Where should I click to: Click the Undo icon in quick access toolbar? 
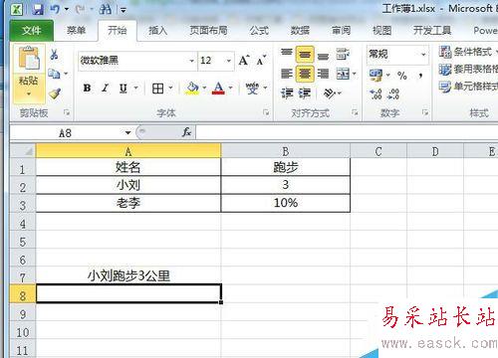(x=55, y=9)
